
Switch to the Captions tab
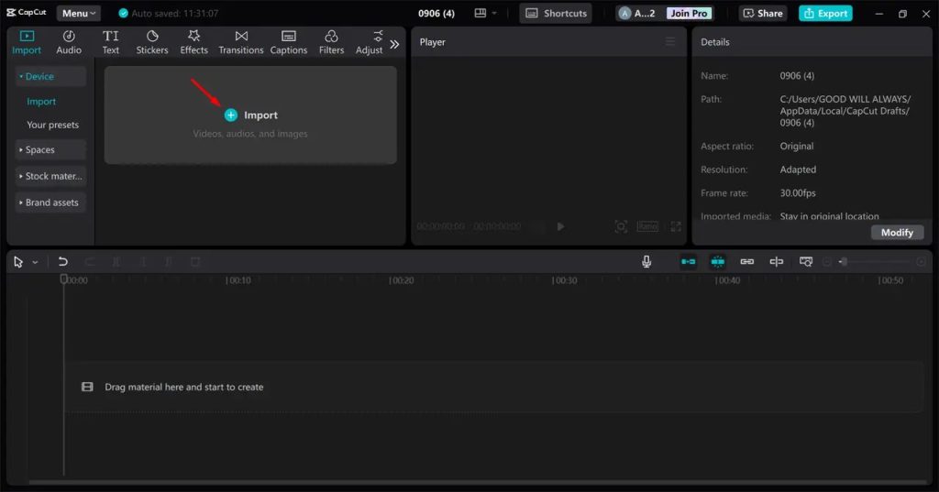(288, 42)
